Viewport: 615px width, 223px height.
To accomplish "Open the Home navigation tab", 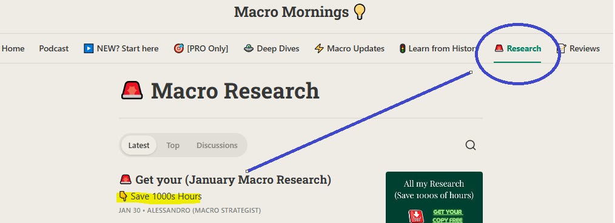I will tap(13, 49).
